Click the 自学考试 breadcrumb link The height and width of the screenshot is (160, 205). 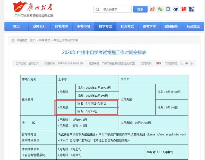pyautogui.click(x=44, y=40)
